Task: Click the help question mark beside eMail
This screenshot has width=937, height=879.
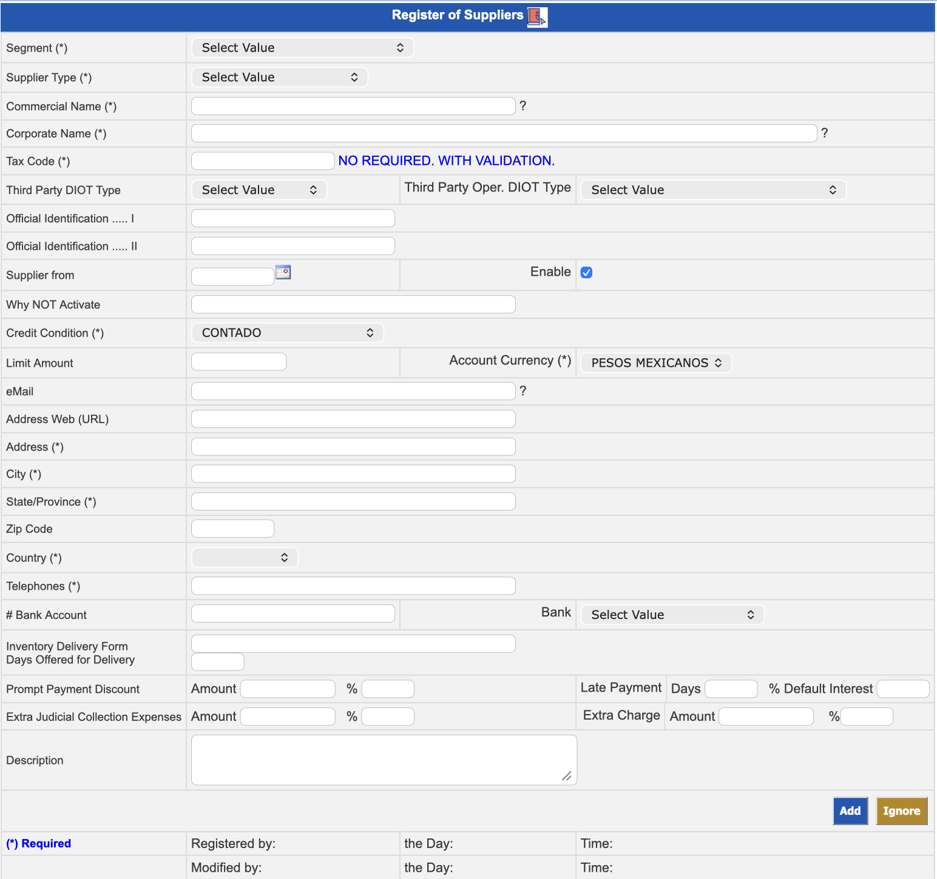Action: (x=523, y=391)
